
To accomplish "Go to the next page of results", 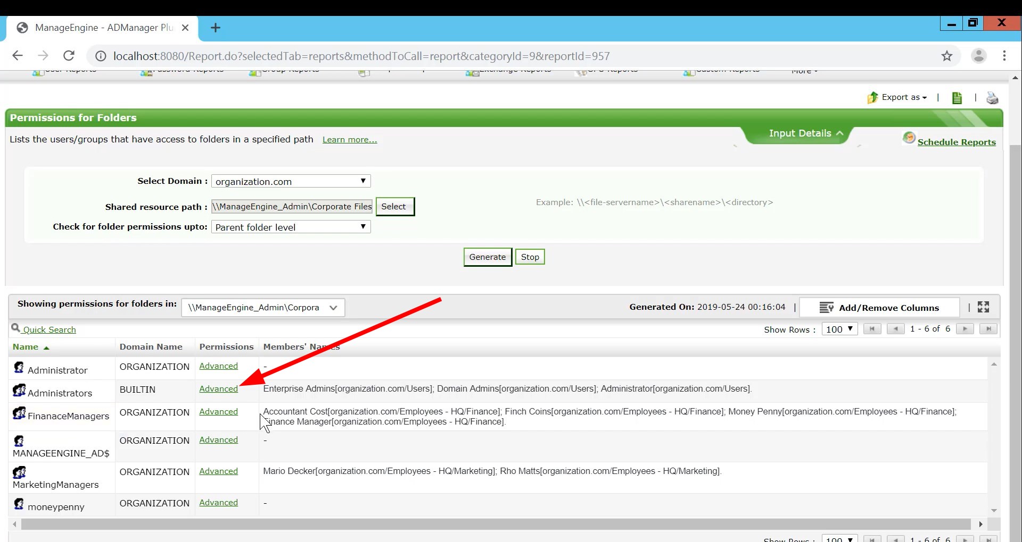I will pos(965,329).
